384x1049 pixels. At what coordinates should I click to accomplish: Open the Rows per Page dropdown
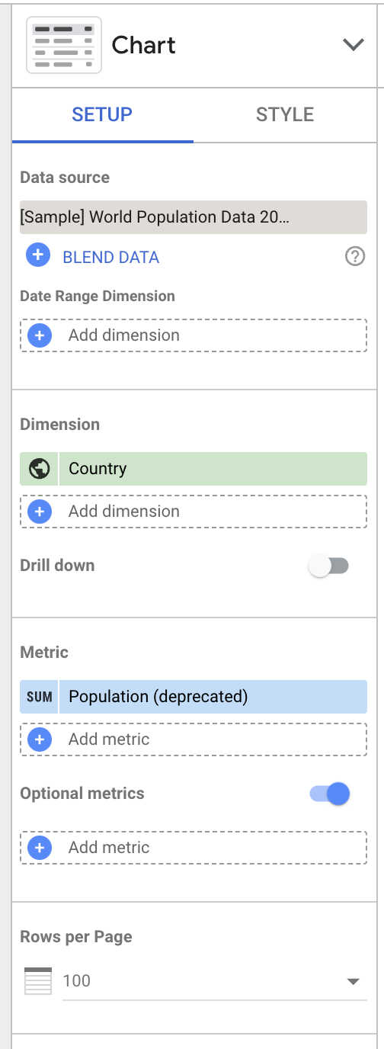tap(214, 980)
